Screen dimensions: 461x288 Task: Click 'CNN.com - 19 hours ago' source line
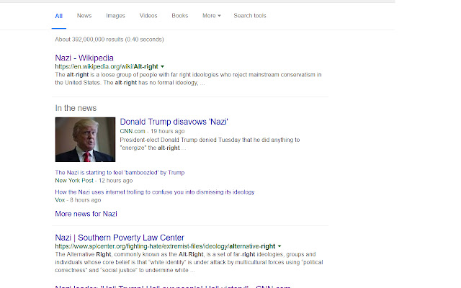tap(152, 131)
